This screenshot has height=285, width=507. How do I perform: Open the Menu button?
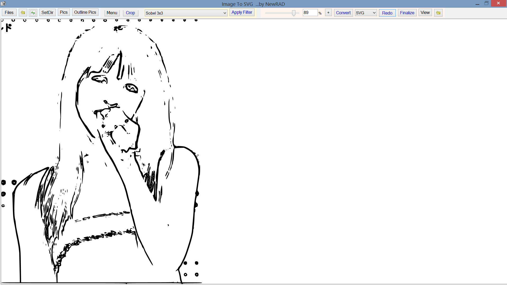click(x=112, y=13)
